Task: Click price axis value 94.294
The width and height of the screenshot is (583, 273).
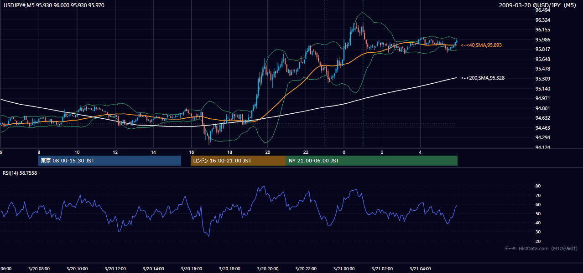Action: [542, 137]
